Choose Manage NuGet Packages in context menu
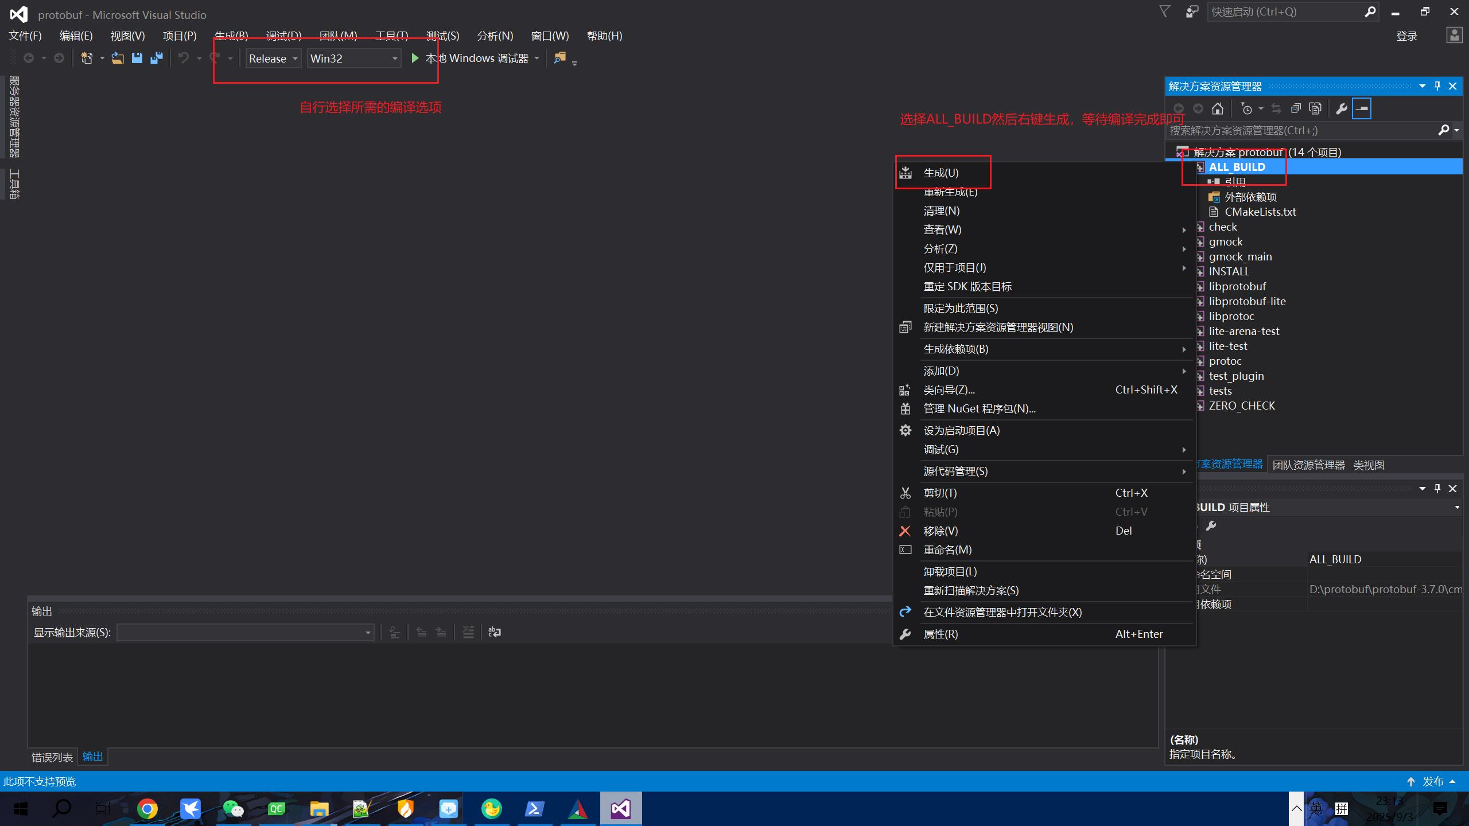 click(1044, 408)
